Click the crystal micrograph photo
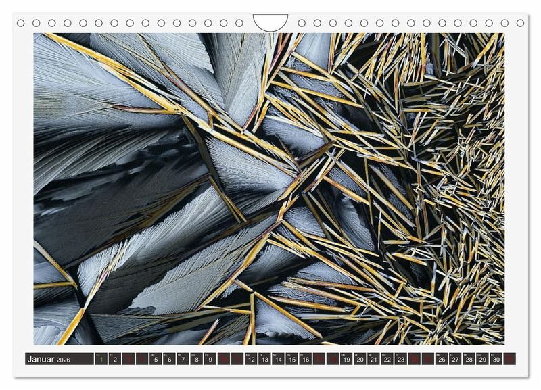The height and width of the screenshot is (390, 541). tap(269, 189)
